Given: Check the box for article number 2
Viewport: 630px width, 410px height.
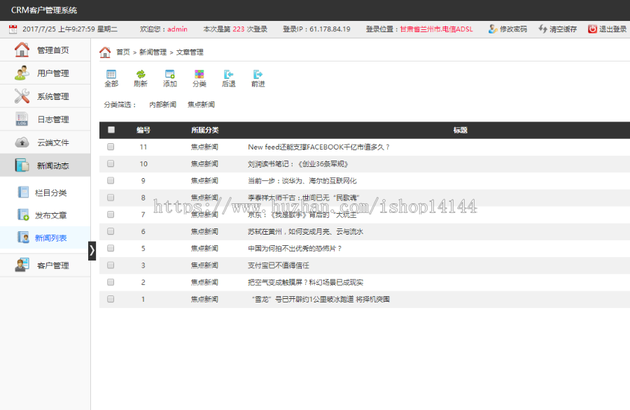Looking at the screenshot, I should pos(111,282).
